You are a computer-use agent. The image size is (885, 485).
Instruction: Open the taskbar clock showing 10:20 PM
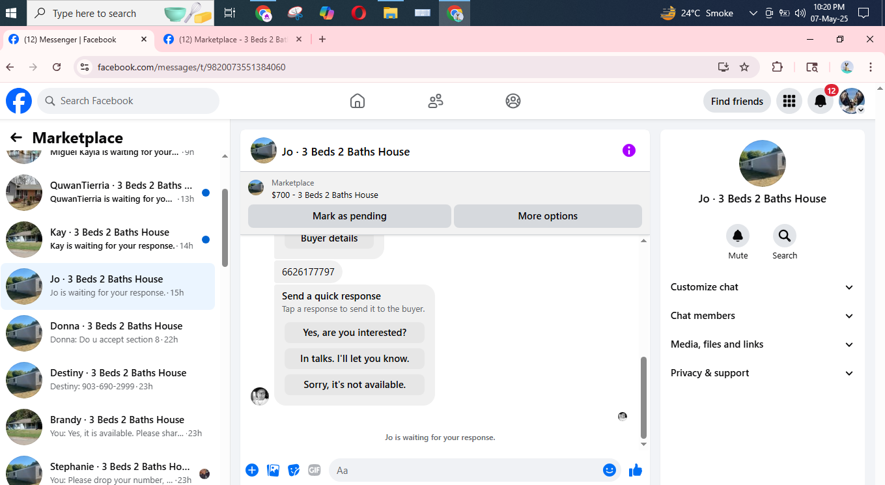(x=828, y=13)
